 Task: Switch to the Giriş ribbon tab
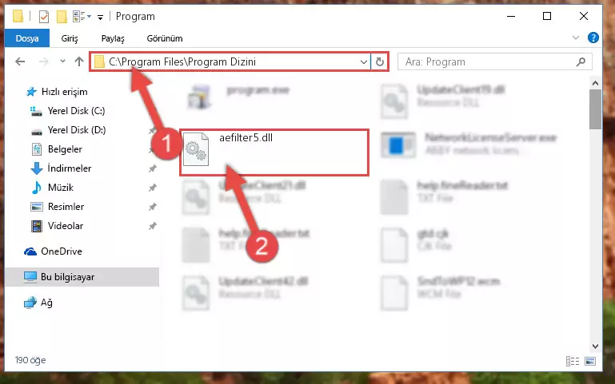70,38
